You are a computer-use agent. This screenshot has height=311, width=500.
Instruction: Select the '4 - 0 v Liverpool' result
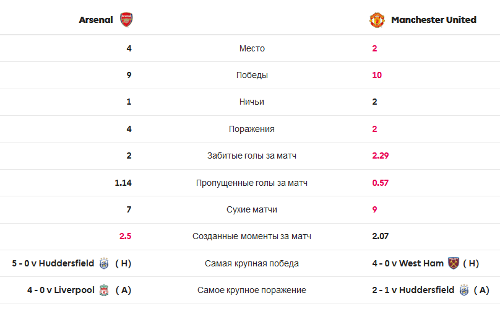pos(61,290)
